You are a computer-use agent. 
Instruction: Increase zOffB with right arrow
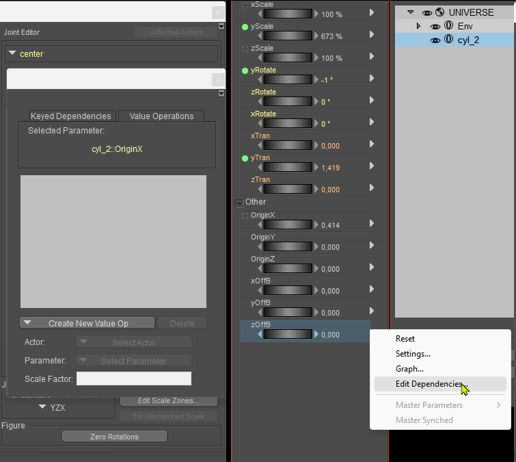tap(316, 334)
